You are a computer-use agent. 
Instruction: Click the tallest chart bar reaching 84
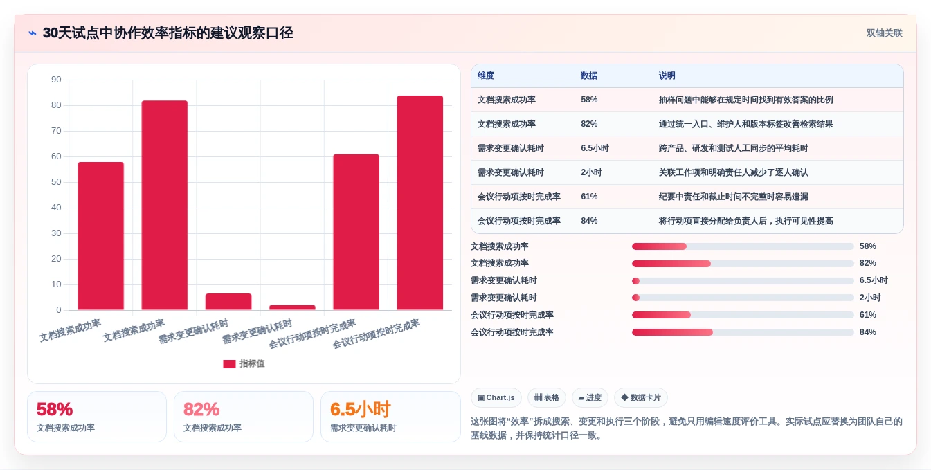tap(420, 203)
